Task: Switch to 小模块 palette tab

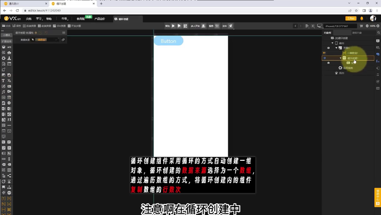Action: [x=6, y=35]
